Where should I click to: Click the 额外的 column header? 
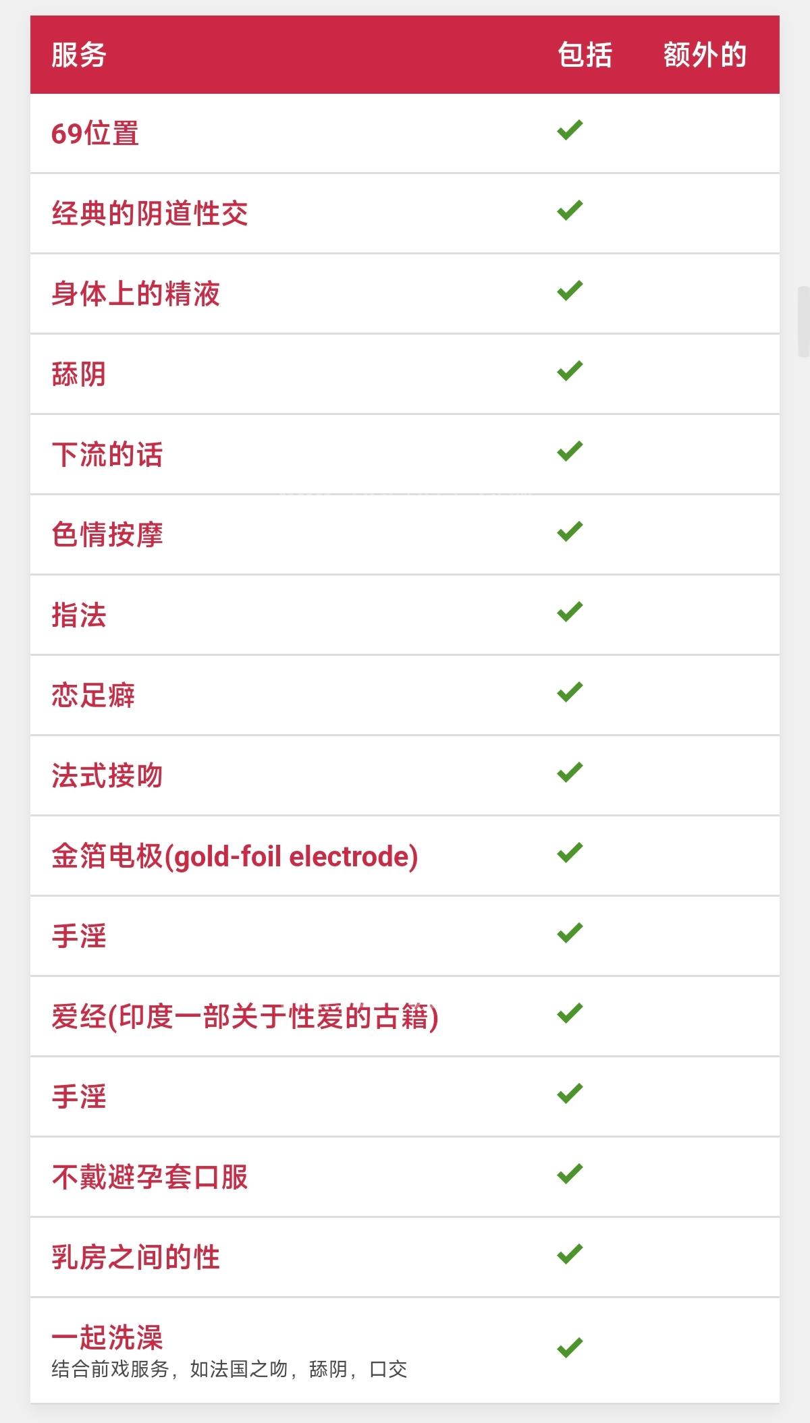(705, 55)
